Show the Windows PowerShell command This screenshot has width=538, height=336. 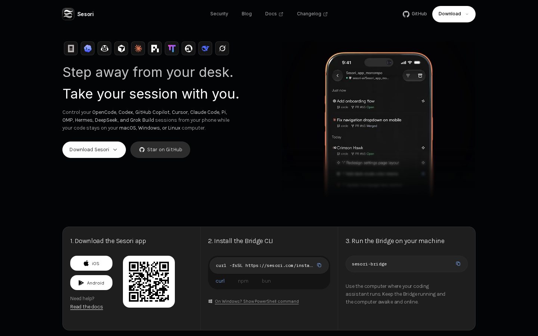tap(257, 301)
